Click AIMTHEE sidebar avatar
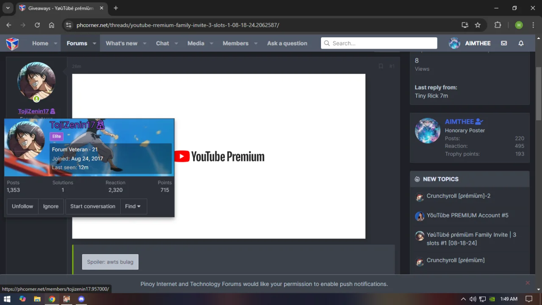Viewport: 542px width, 305px height. (x=428, y=130)
